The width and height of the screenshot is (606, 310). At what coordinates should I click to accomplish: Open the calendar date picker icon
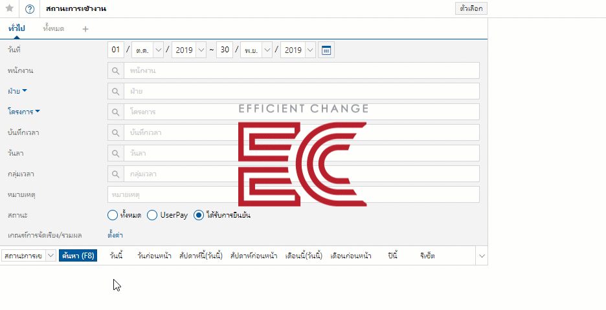(x=326, y=50)
